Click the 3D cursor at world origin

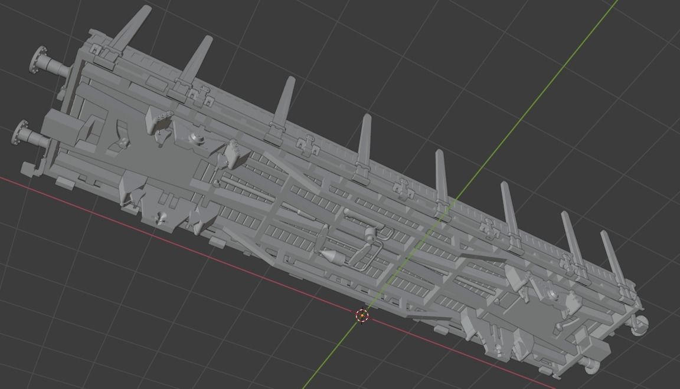click(x=362, y=316)
